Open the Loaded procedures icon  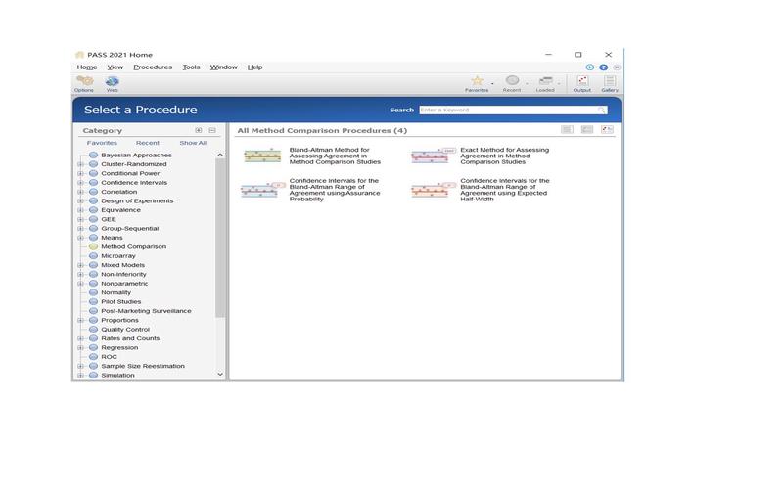545,81
